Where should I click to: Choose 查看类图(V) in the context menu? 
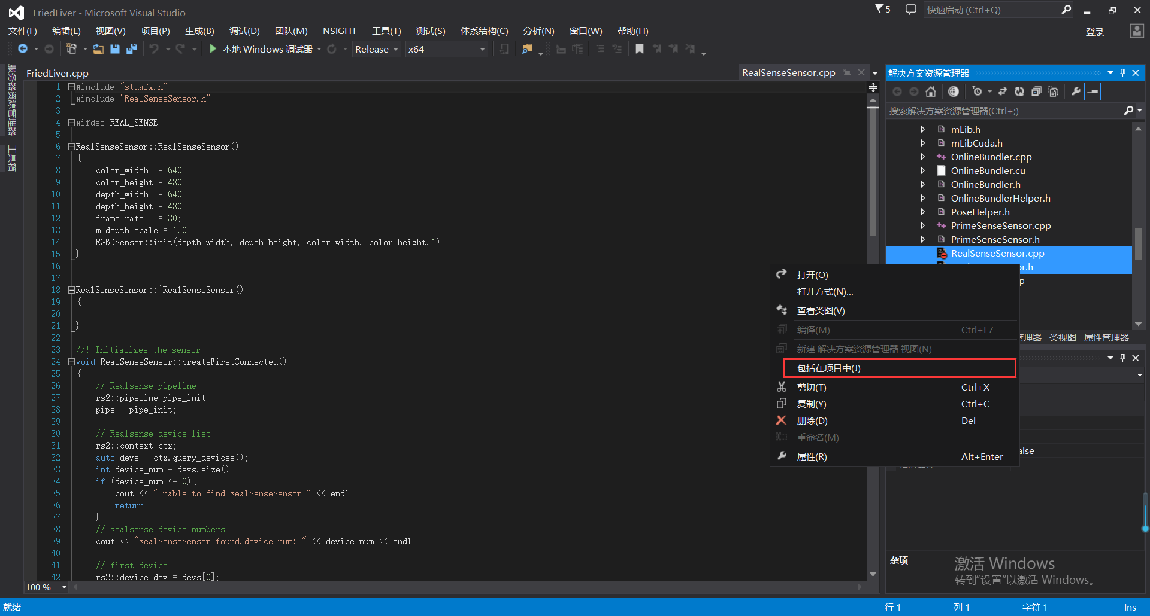click(894, 310)
